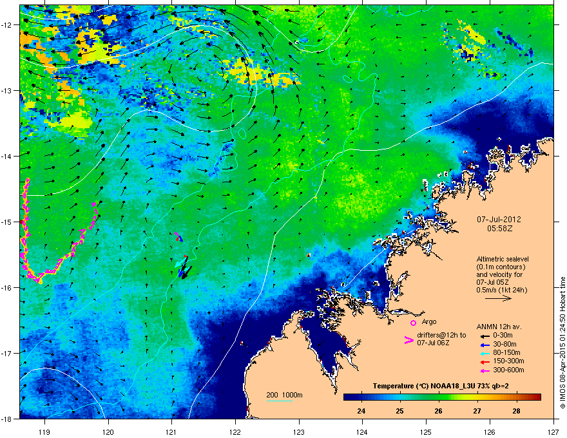Click the IMOS copyright timestamp text

point(562,343)
